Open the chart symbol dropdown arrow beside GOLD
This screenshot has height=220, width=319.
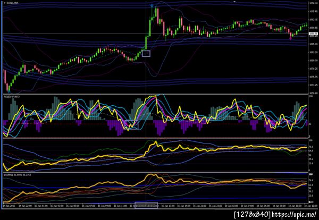coord(5,3)
